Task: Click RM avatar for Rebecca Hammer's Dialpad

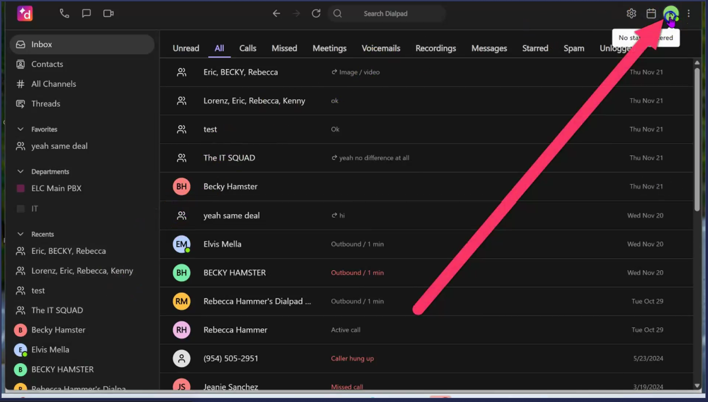Action: click(182, 301)
